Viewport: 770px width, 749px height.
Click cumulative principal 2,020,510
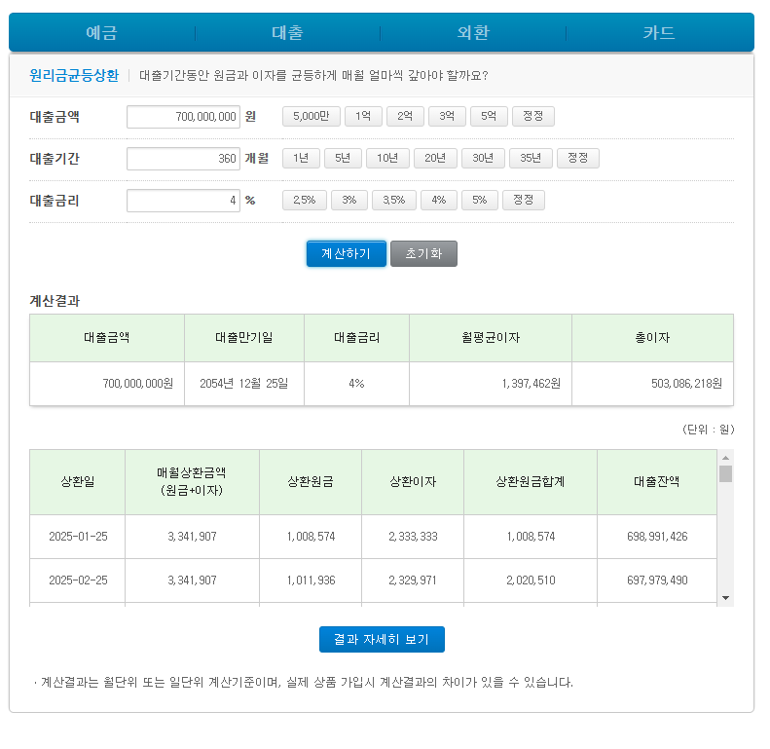pos(531,580)
